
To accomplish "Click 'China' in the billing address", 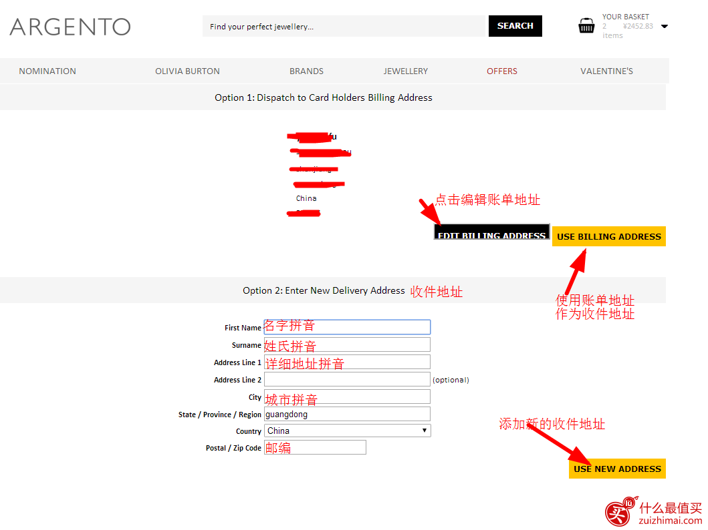I will [306, 198].
